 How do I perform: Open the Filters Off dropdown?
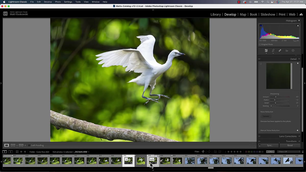289,152
